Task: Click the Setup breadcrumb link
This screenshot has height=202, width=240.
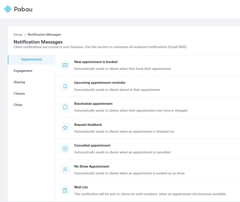Action: (x=17, y=34)
